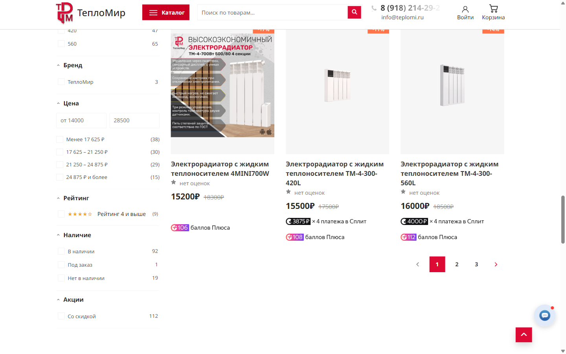Click the scrollbar down arrow
Viewport: 566px width, 354px height.
coord(563,351)
